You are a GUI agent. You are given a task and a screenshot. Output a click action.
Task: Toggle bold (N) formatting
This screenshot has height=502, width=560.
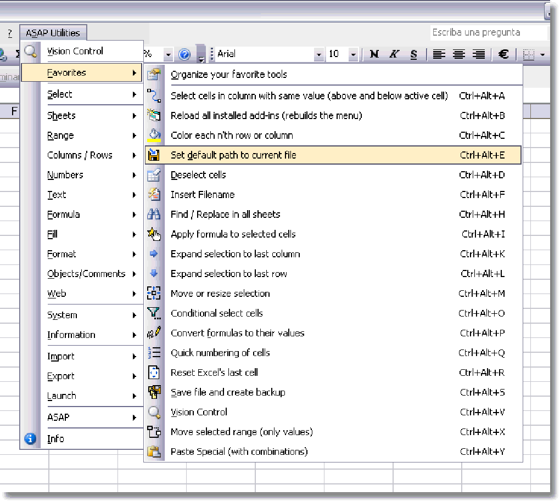tap(374, 54)
